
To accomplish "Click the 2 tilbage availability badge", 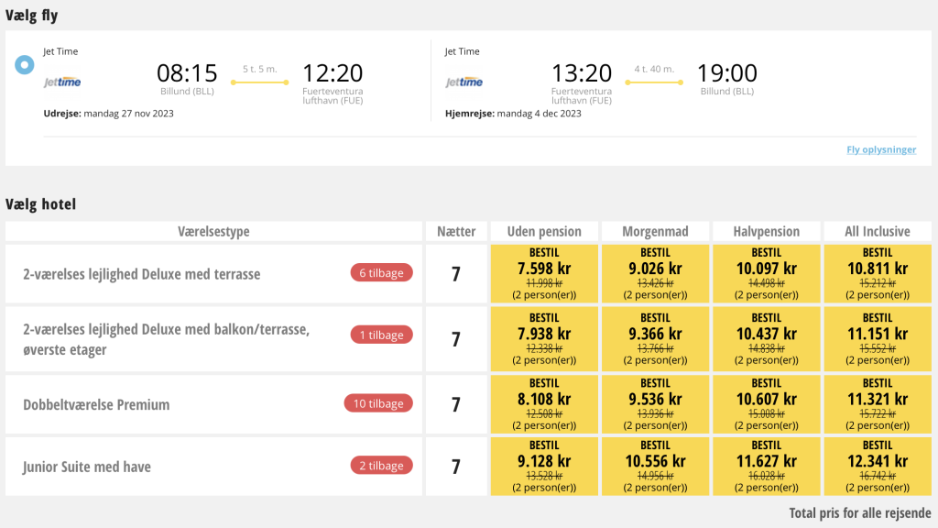I will point(382,466).
